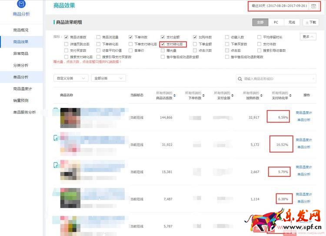This screenshot has height=236, width=326.
Task: Switch to the PC device tab
Action: point(276,22)
